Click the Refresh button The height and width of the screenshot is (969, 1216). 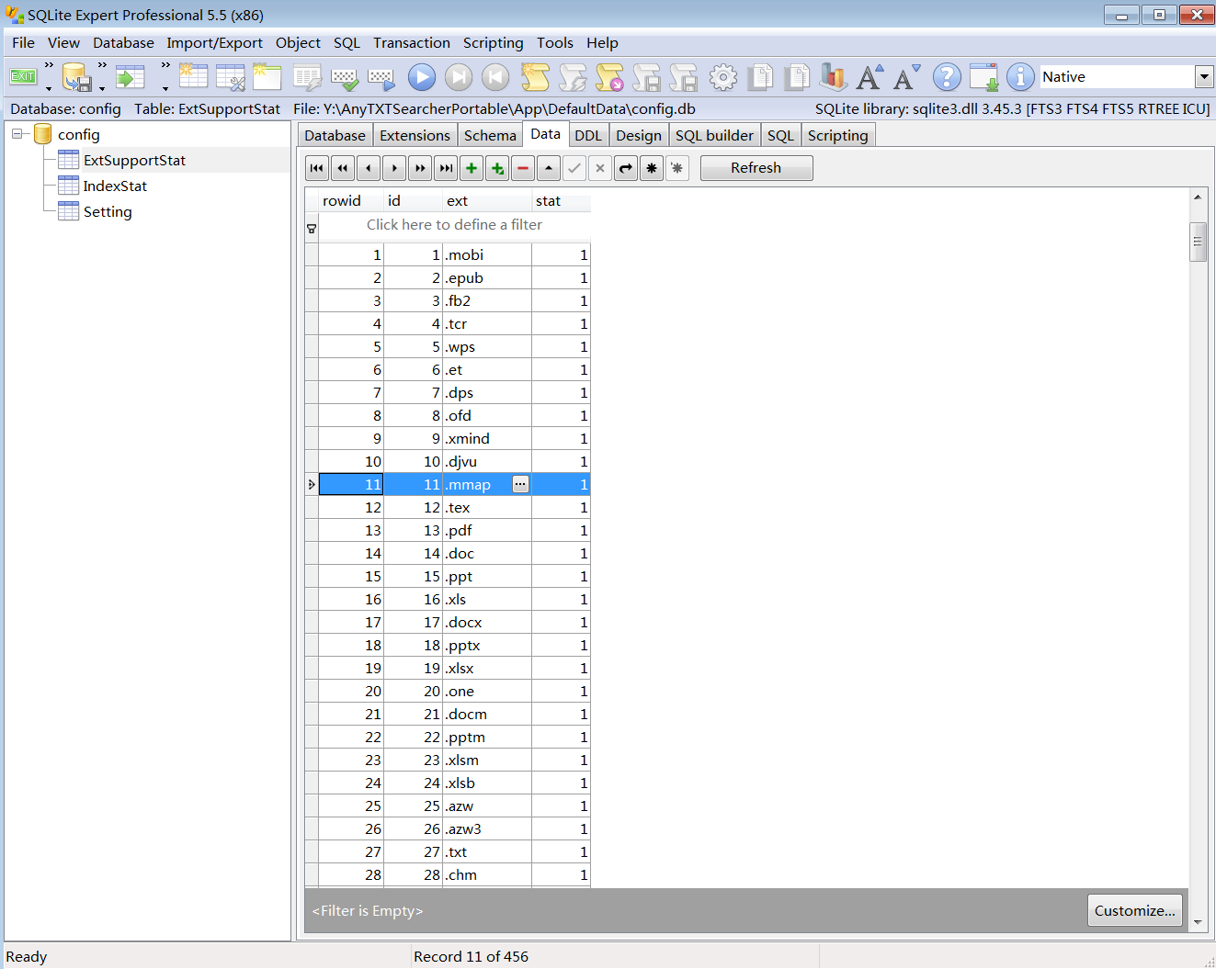tap(756, 168)
